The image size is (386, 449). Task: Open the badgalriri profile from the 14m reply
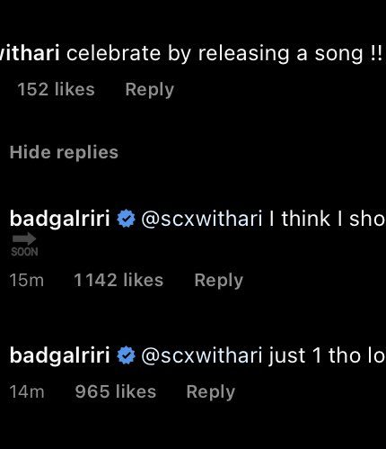60,355
